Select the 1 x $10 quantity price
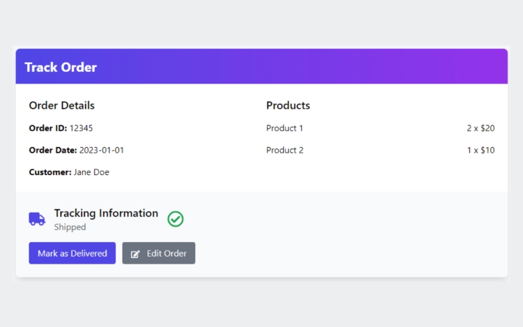The image size is (523, 327). click(480, 150)
